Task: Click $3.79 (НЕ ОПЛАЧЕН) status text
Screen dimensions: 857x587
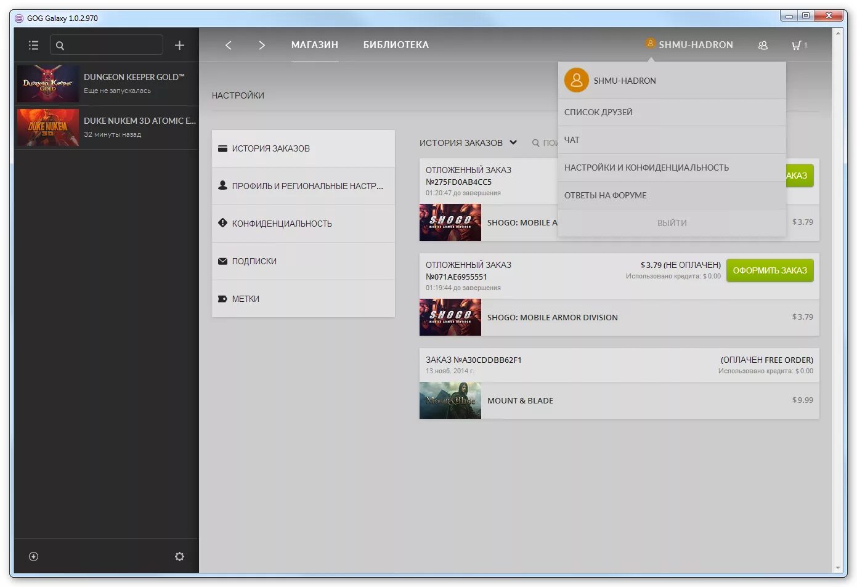Action: tap(681, 265)
